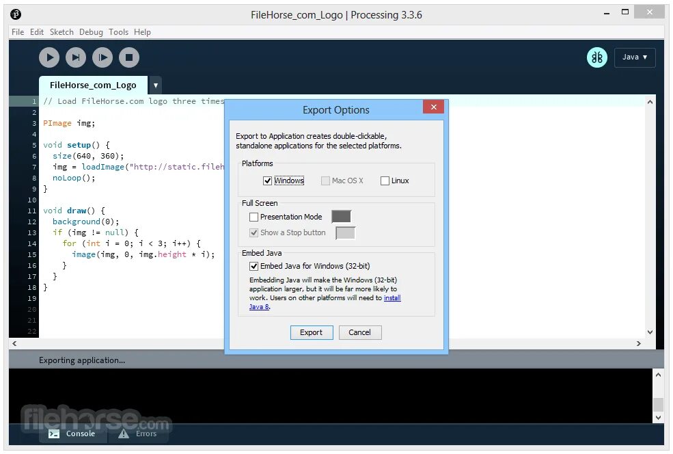Viewport: 673px width, 454px height.
Task: Open the Edit menu
Action: (37, 32)
